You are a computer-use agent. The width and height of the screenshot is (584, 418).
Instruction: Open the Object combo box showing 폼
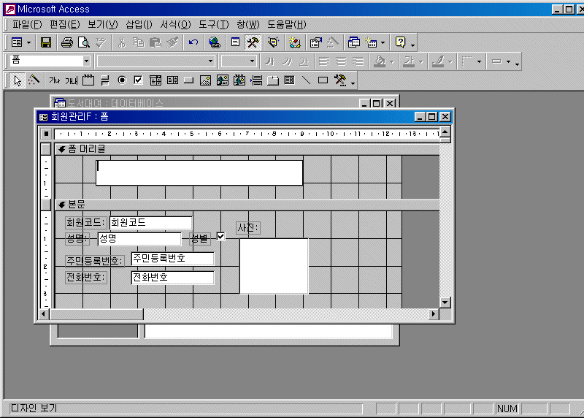point(51,61)
